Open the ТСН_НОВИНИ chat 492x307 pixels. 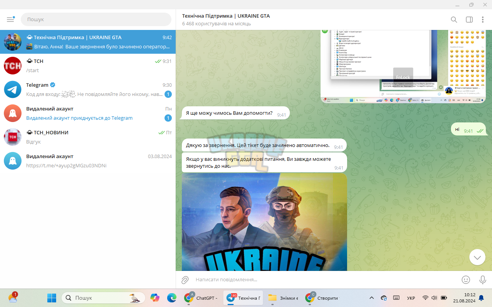pyautogui.click(x=88, y=137)
